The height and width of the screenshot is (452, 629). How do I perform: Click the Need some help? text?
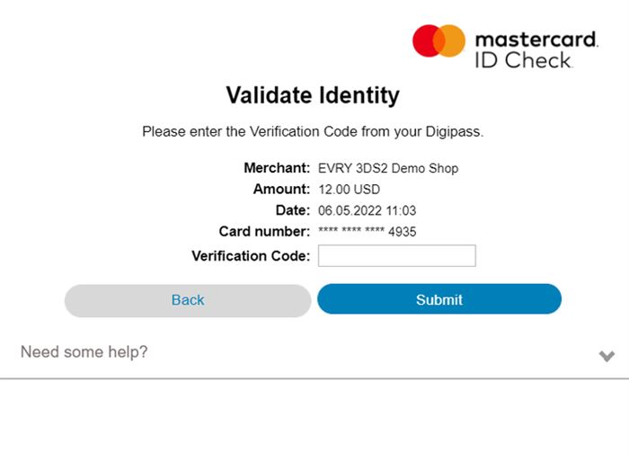84,352
